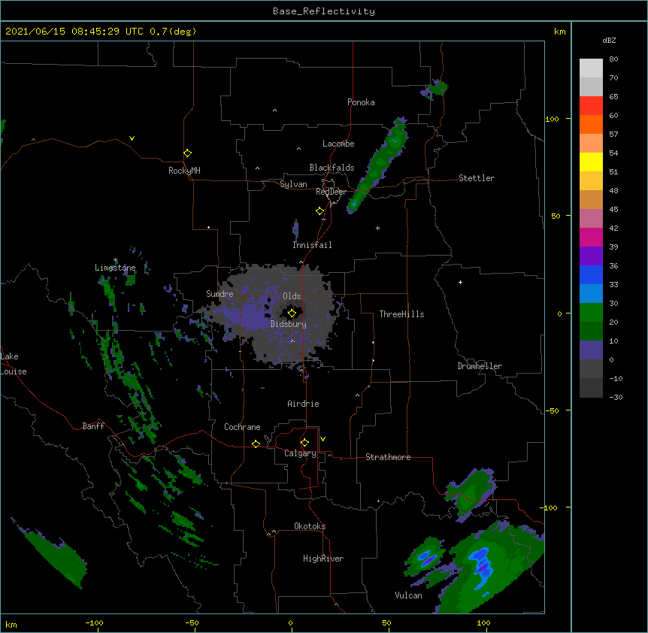Click the Didsbury label
The width and height of the screenshot is (648, 633).
[x=289, y=324]
